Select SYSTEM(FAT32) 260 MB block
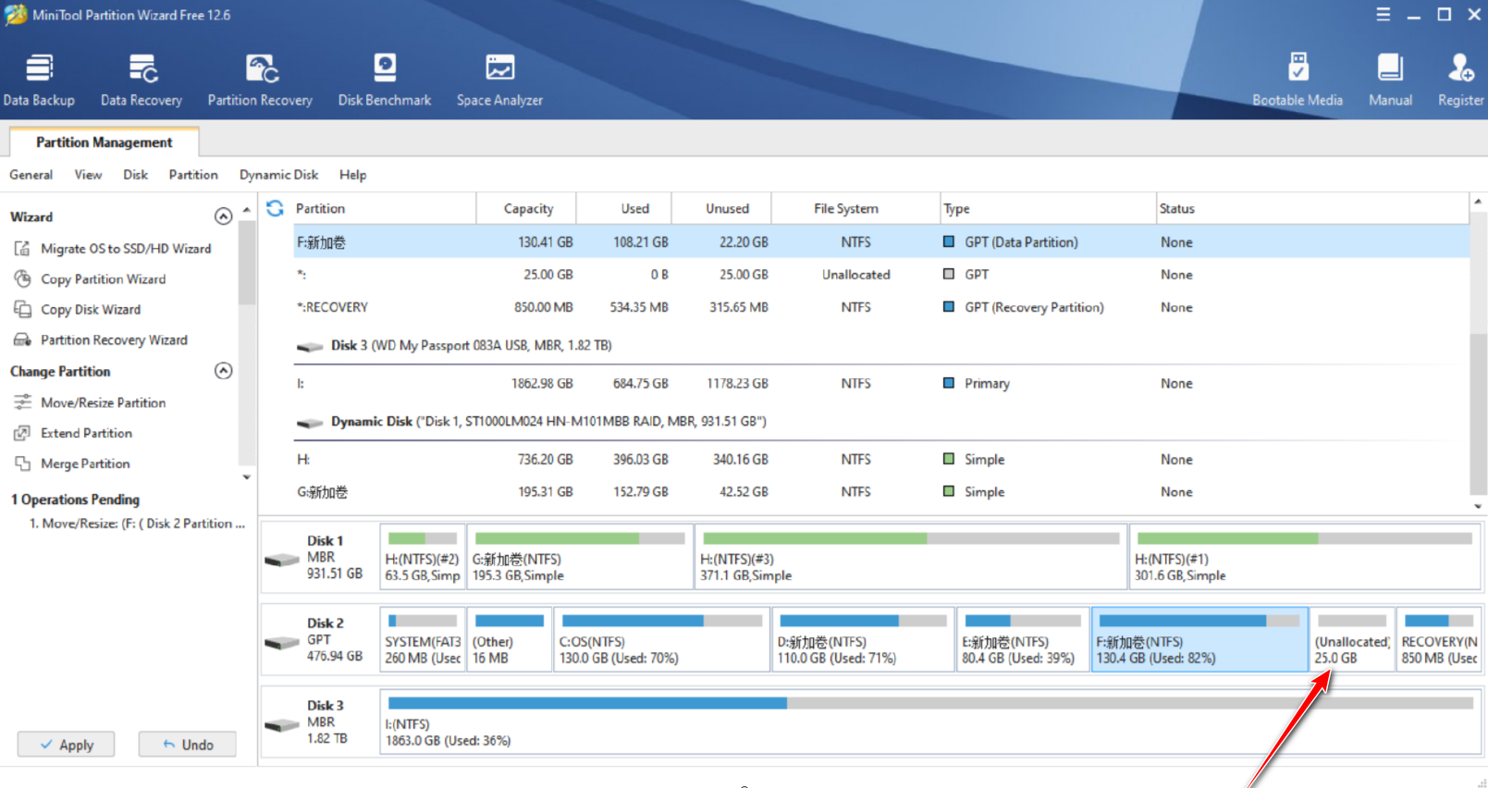The height and width of the screenshot is (788, 1488). tap(422, 639)
